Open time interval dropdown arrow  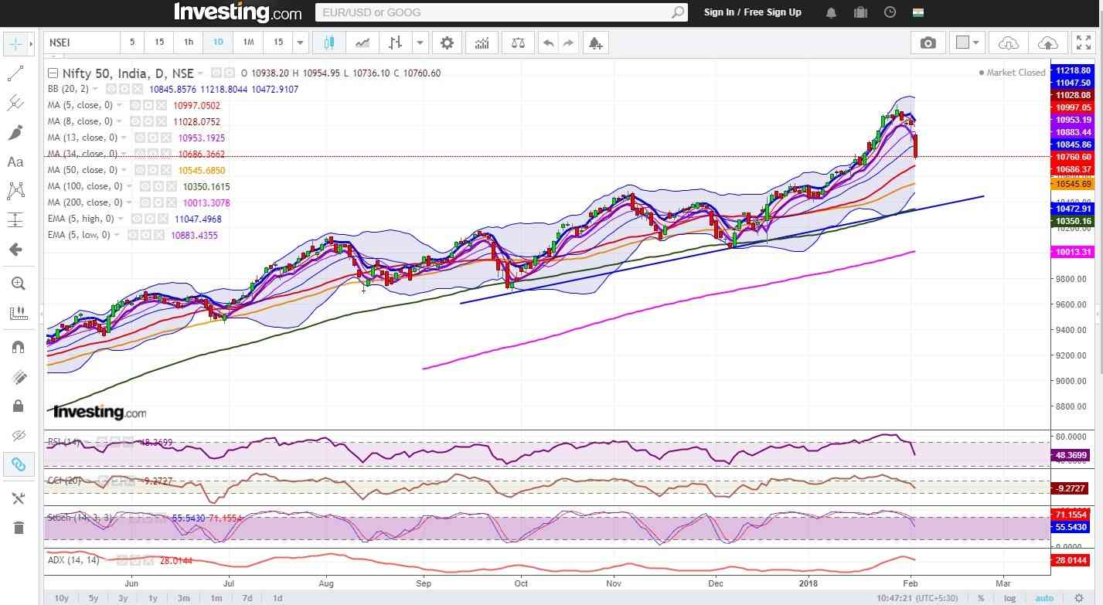click(x=300, y=42)
